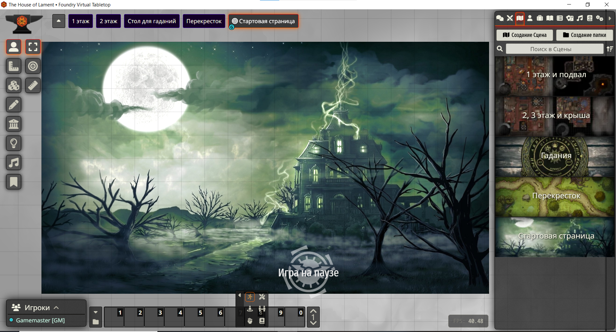Open the Playlists music note tab
616x332 pixels.
coord(580,18)
